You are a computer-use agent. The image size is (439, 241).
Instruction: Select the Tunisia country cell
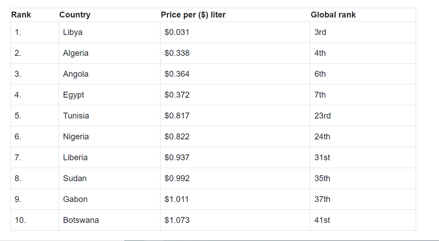76,116
